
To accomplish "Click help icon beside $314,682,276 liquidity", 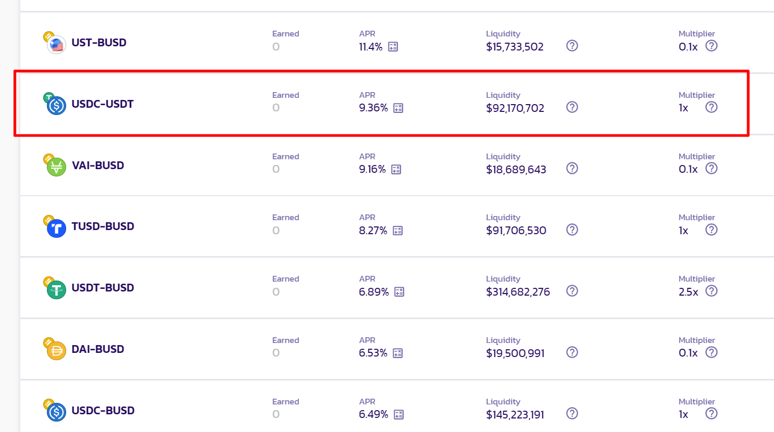I will 572,291.
